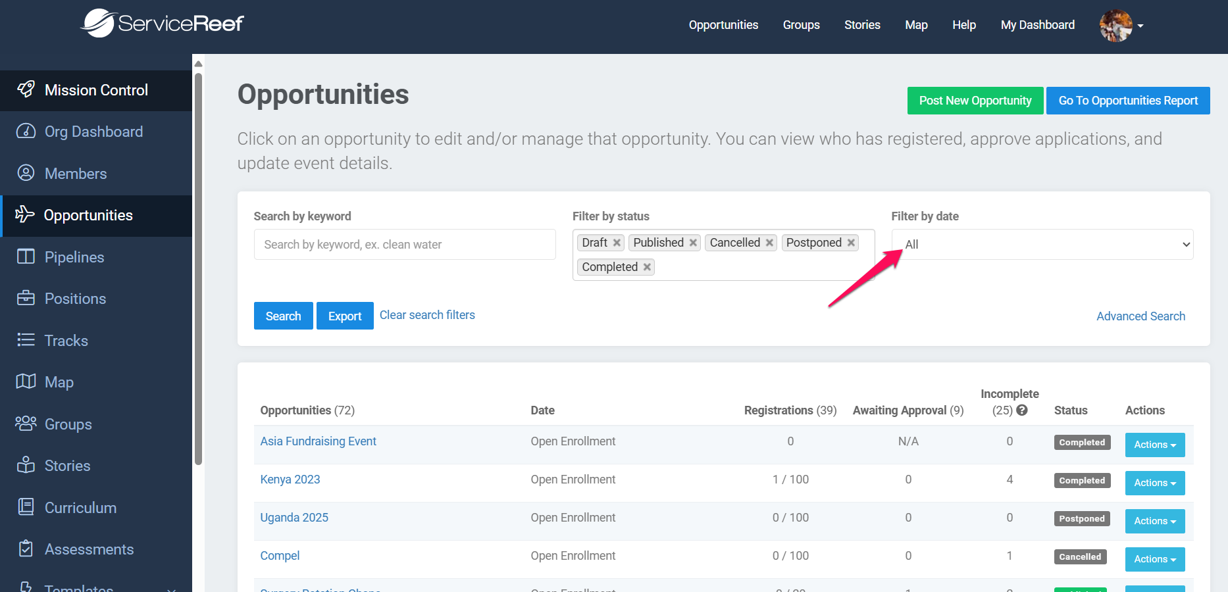Select Org Dashboard in sidebar

pos(96,132)
